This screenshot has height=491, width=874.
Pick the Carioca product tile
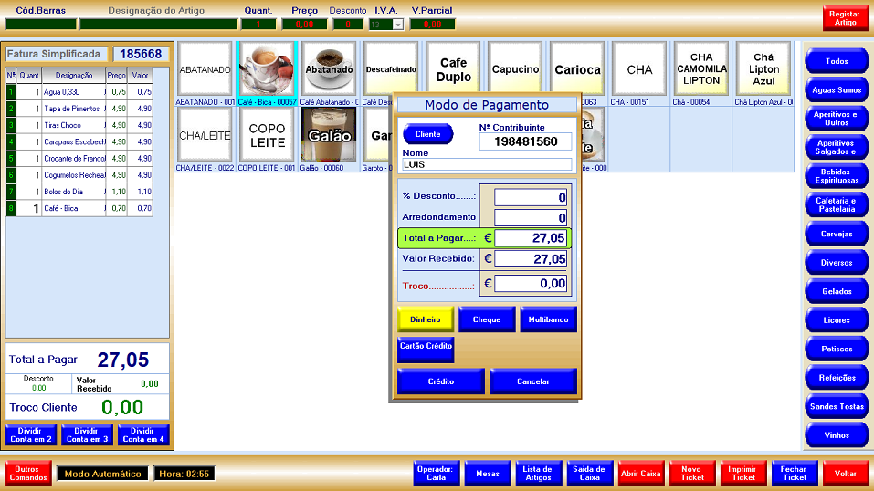[577, 69]
